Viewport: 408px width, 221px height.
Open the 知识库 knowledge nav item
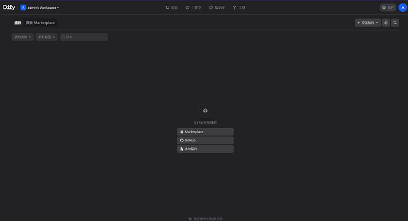pyautogui.click(x=217, y=8)
